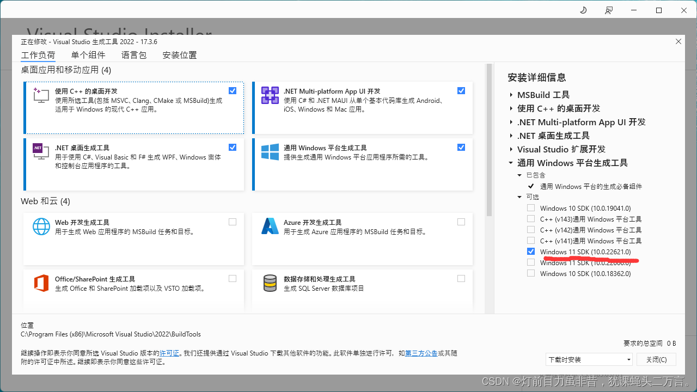Switch to the 单个组件 tab
Viewport: 697px width, 392px height.
88,55
